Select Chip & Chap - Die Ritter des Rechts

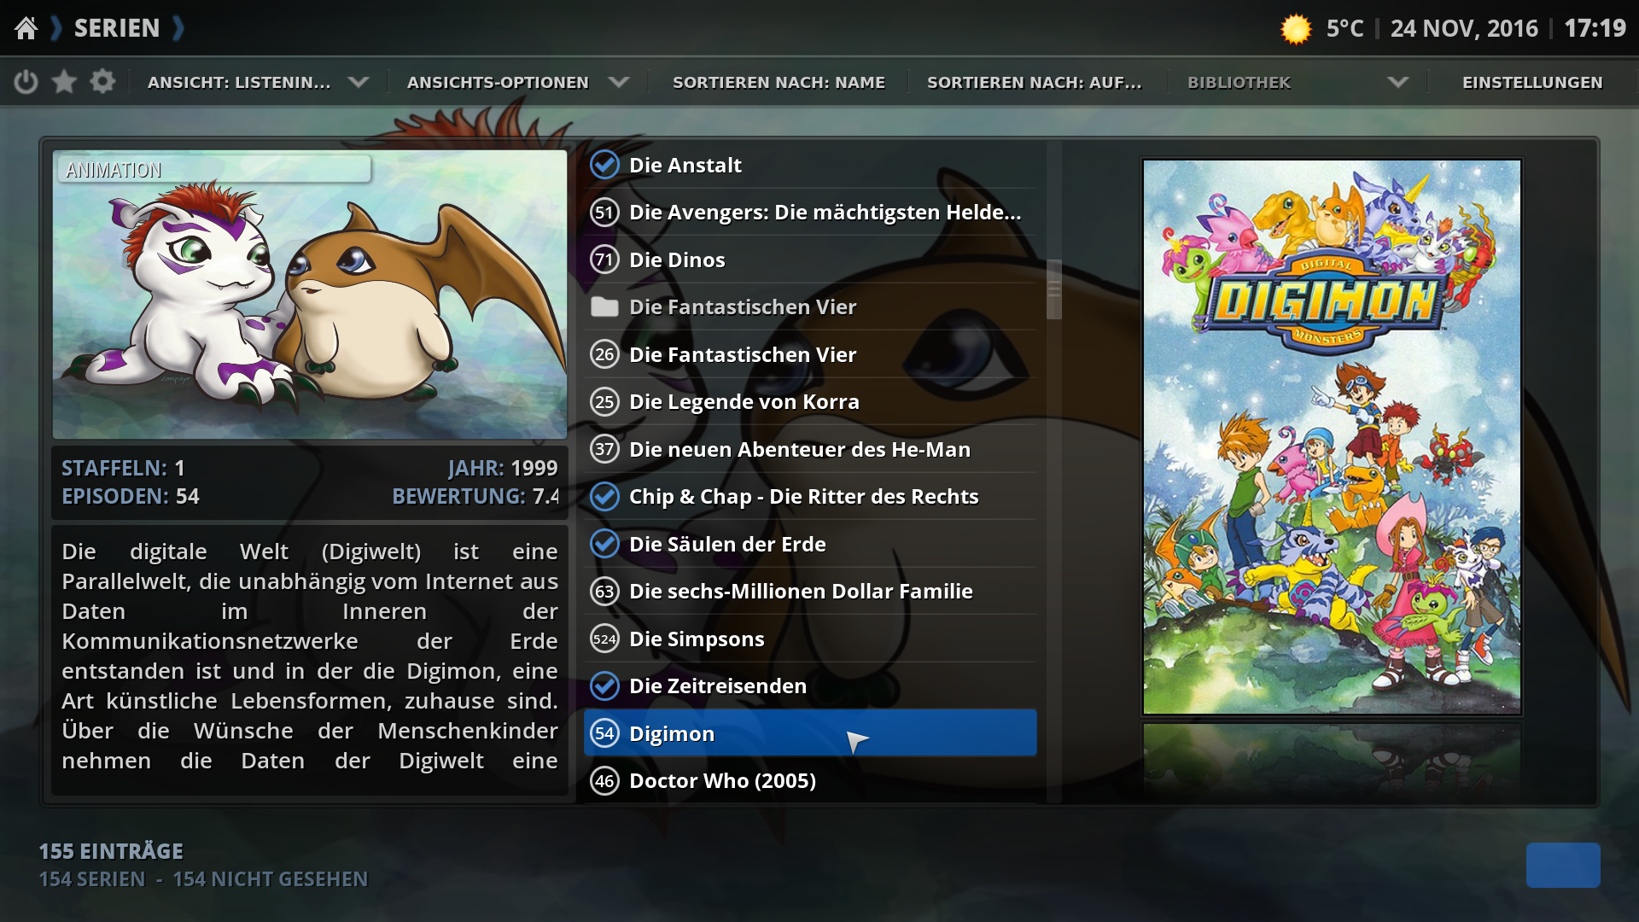coord(810,496)
